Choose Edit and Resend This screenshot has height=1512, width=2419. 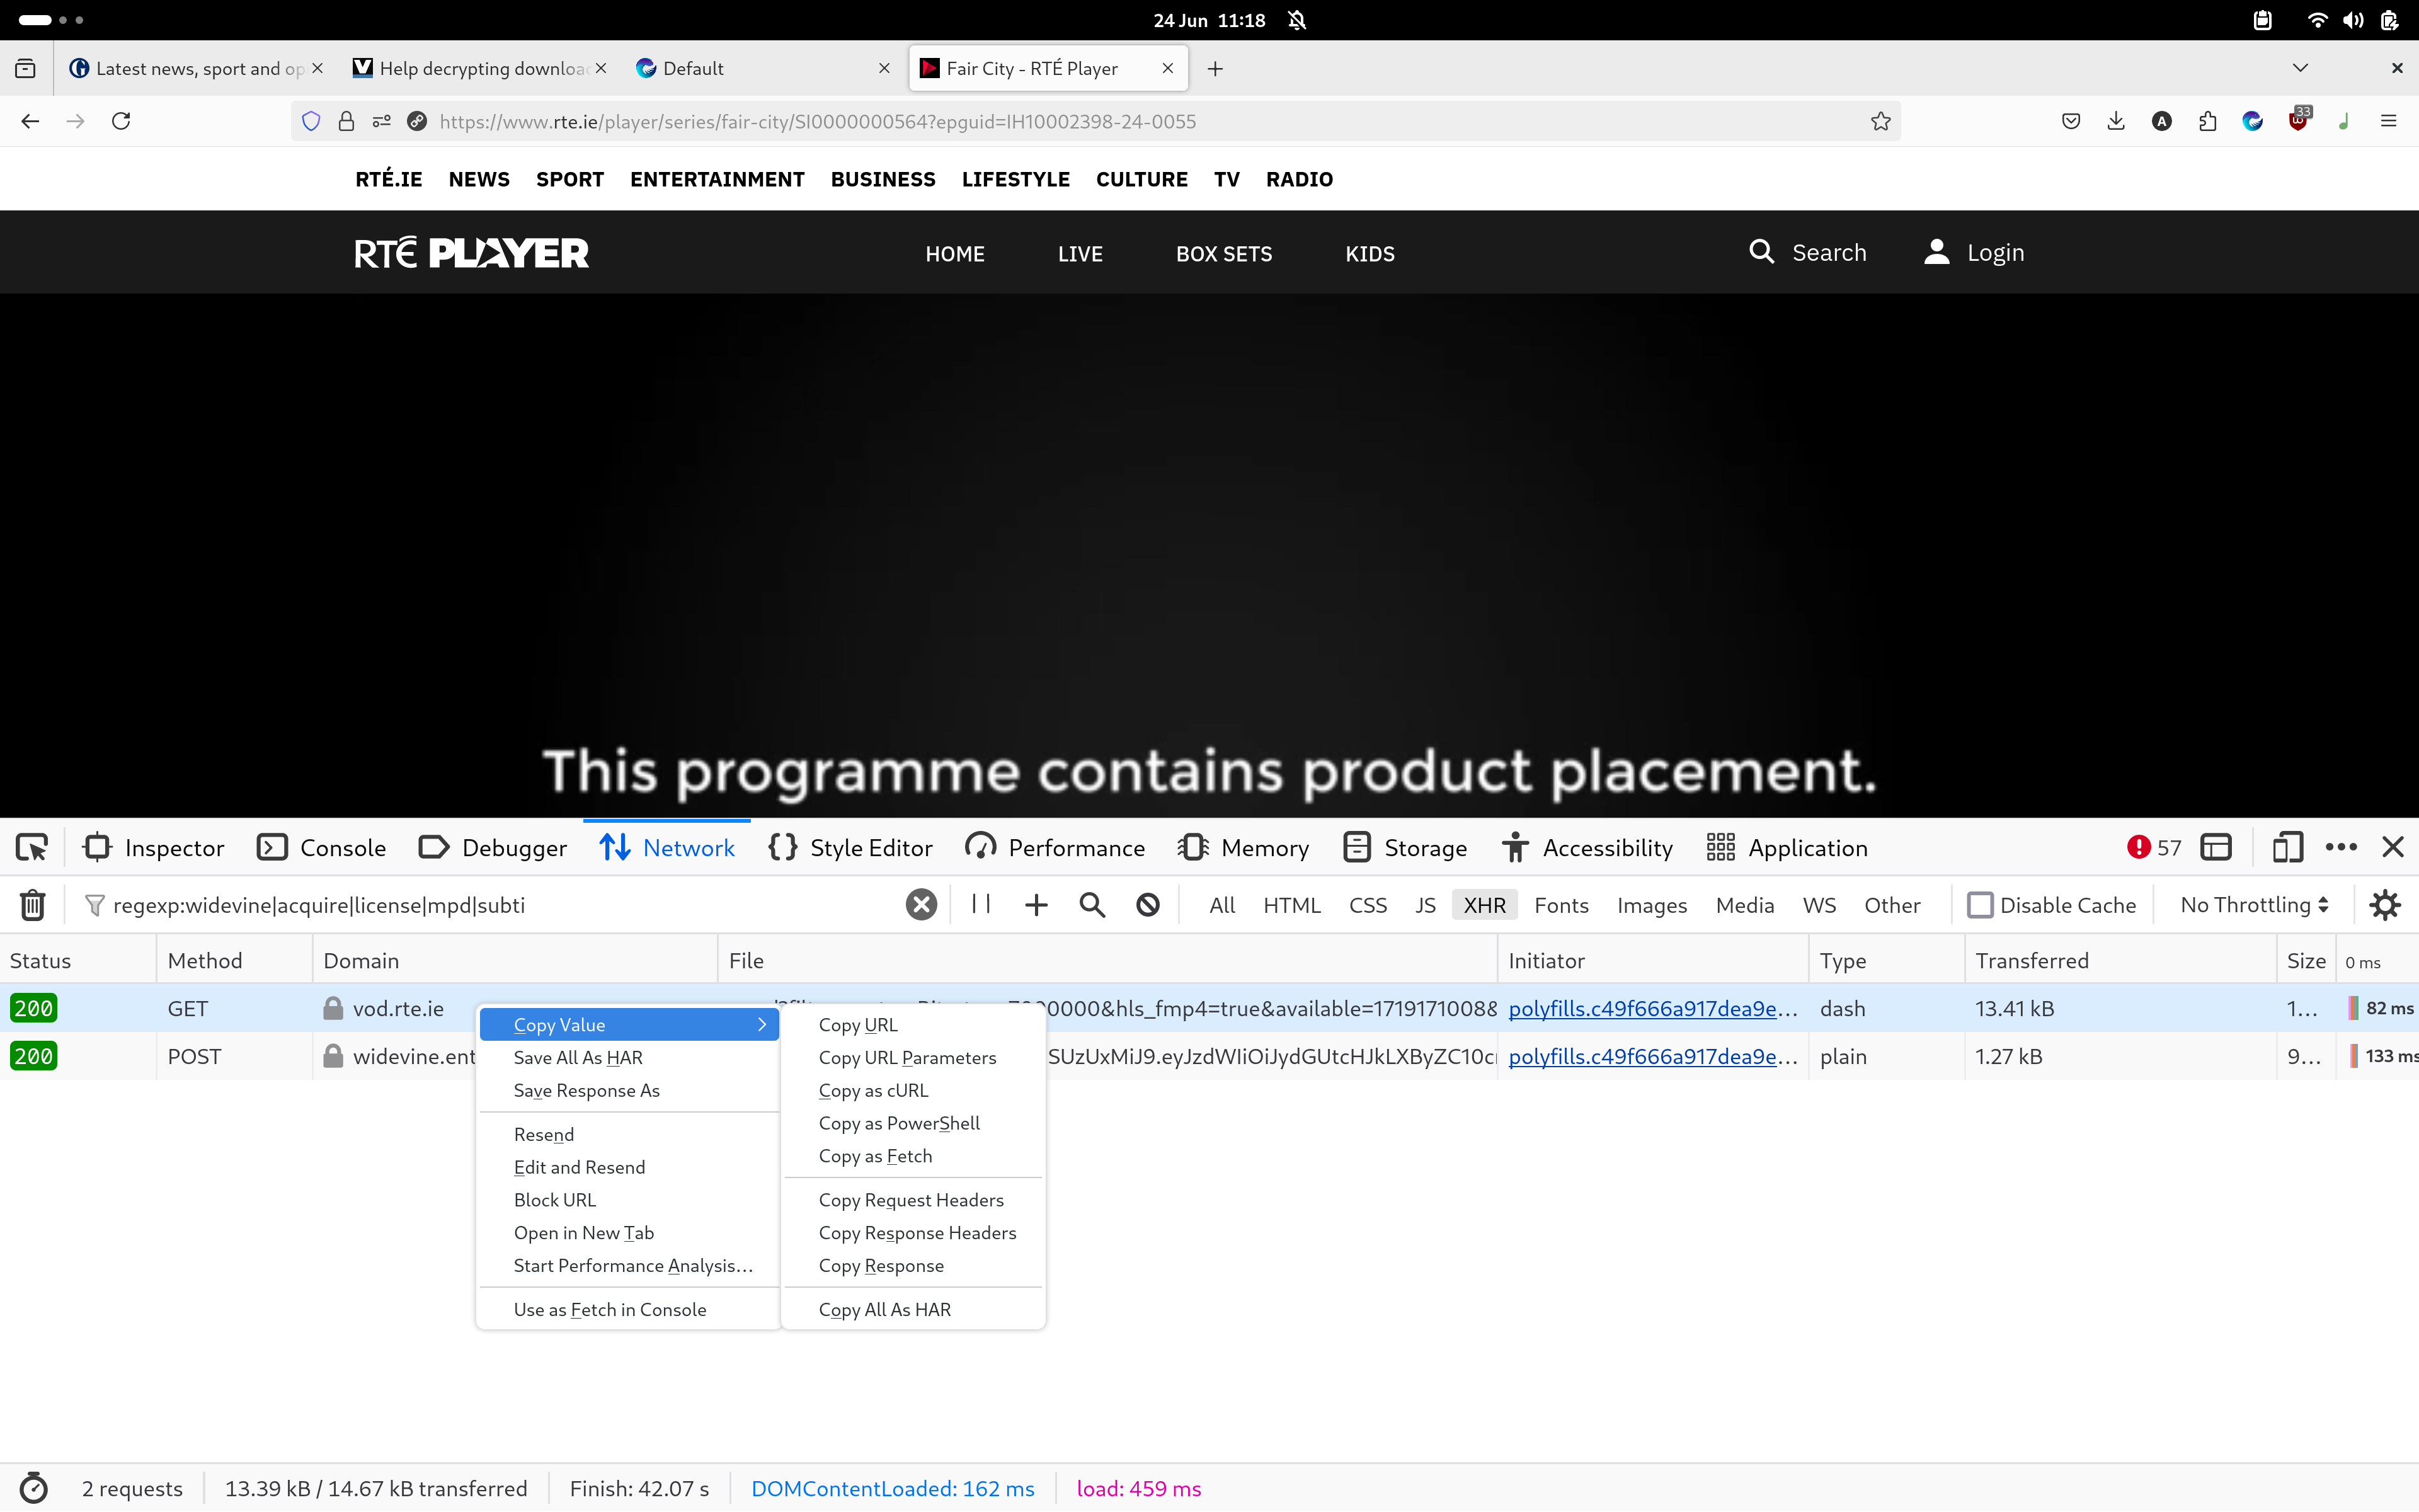tap(579, 1167)
